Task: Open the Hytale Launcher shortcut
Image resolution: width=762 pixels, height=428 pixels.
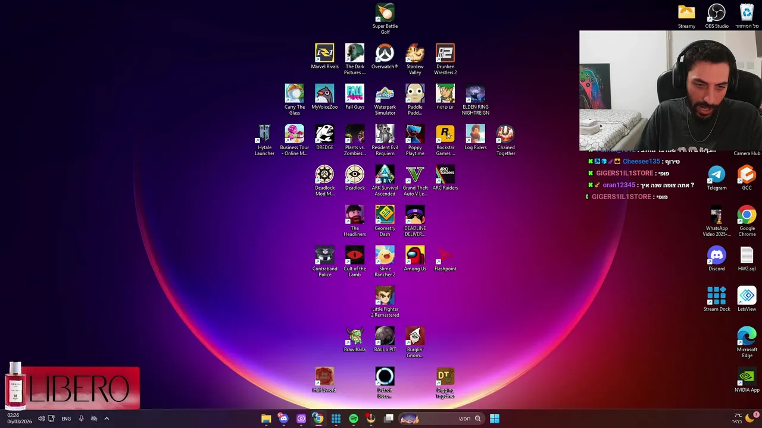Action: pyautogui.click(x=264, y=140)
